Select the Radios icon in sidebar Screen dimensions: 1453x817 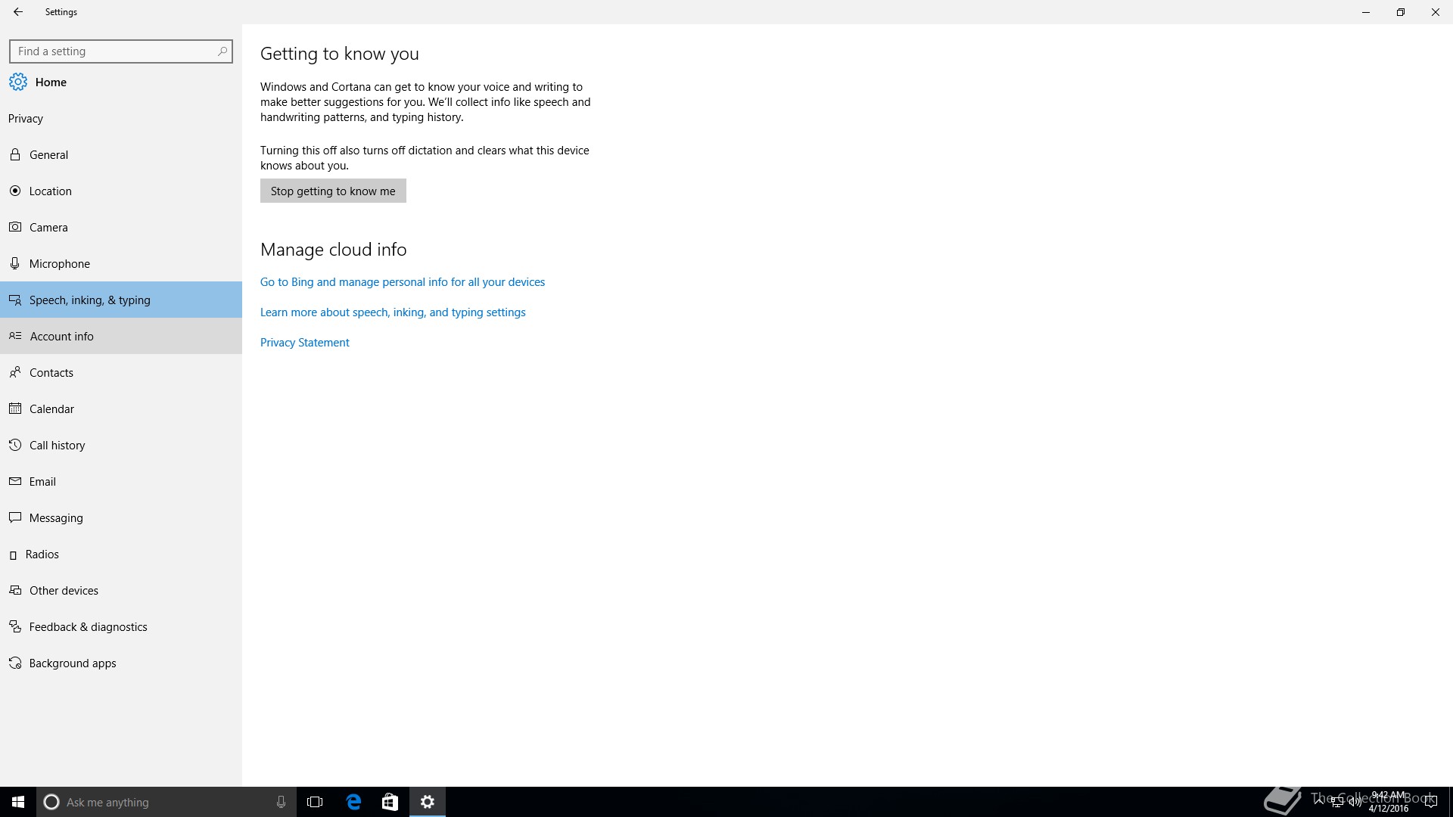pyautogui.click(x=13, y=555)
